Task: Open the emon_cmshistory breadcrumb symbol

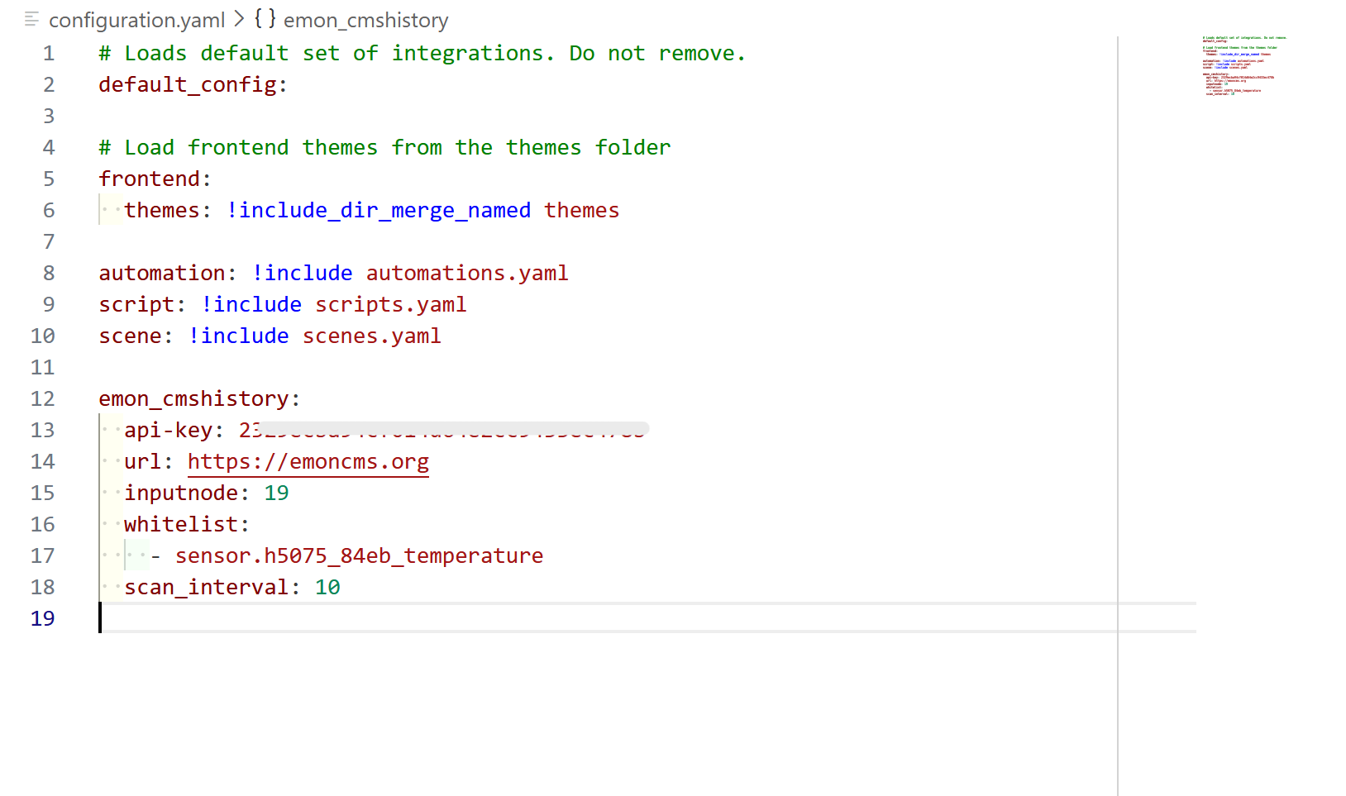Action: pos(365,20)
